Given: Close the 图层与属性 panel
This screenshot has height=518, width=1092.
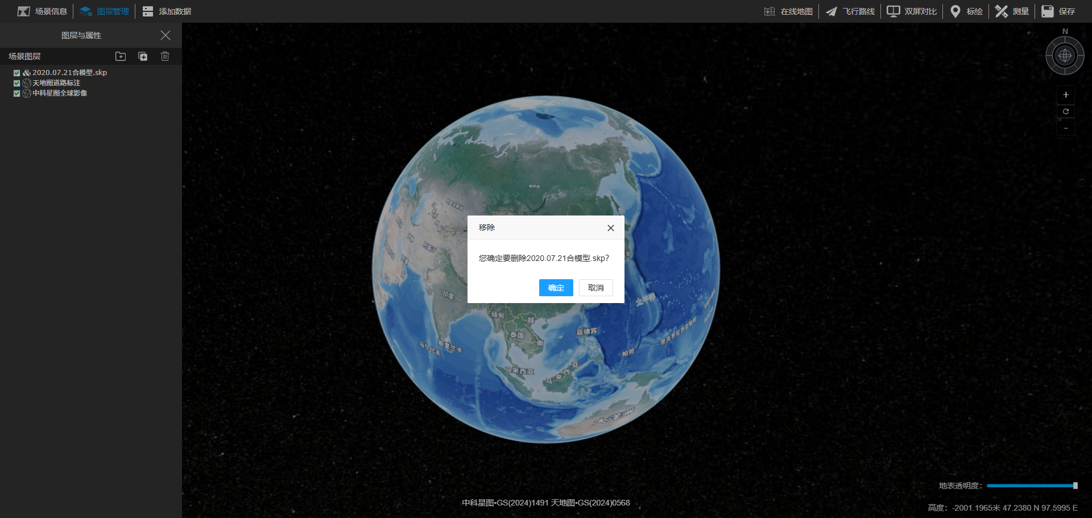Looking at the screenshot, I should tap(166, 35).
